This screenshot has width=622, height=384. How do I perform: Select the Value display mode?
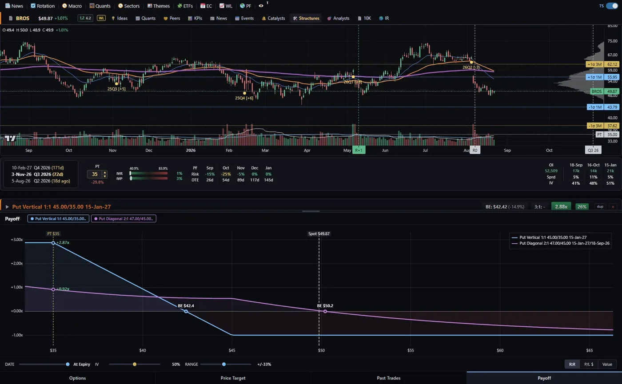point(607,364)
